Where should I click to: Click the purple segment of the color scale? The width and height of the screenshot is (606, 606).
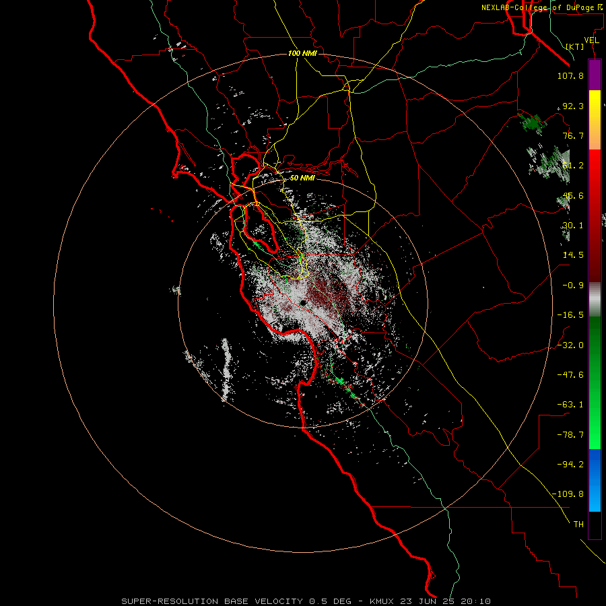595,75
